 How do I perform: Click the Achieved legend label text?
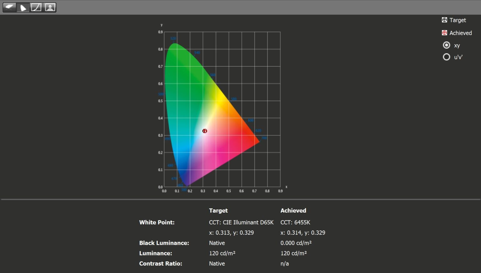(460, 33)
